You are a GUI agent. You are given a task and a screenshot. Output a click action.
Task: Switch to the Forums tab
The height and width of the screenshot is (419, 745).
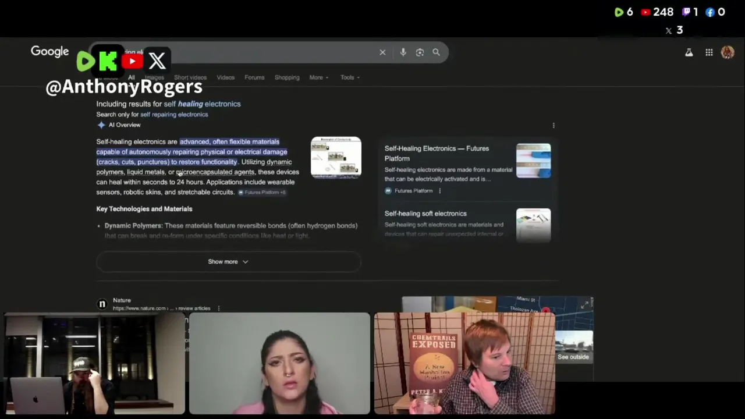pos(254,77)
